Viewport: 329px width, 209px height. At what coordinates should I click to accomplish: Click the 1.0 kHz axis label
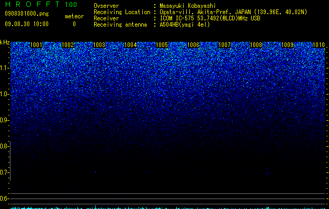click(x=4, y=94)
